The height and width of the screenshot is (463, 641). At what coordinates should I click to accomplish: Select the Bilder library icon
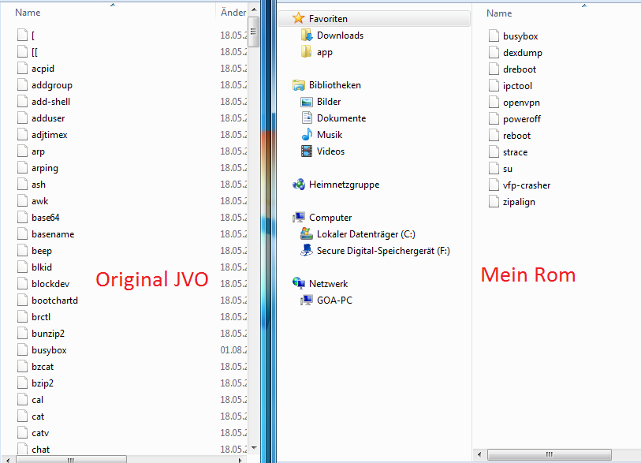pos(307,102)
